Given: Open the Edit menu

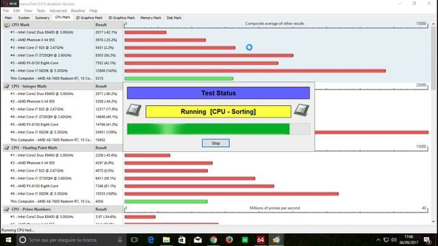Looking at the screenshot, I should pyautogui.click(x=16, y=11).
